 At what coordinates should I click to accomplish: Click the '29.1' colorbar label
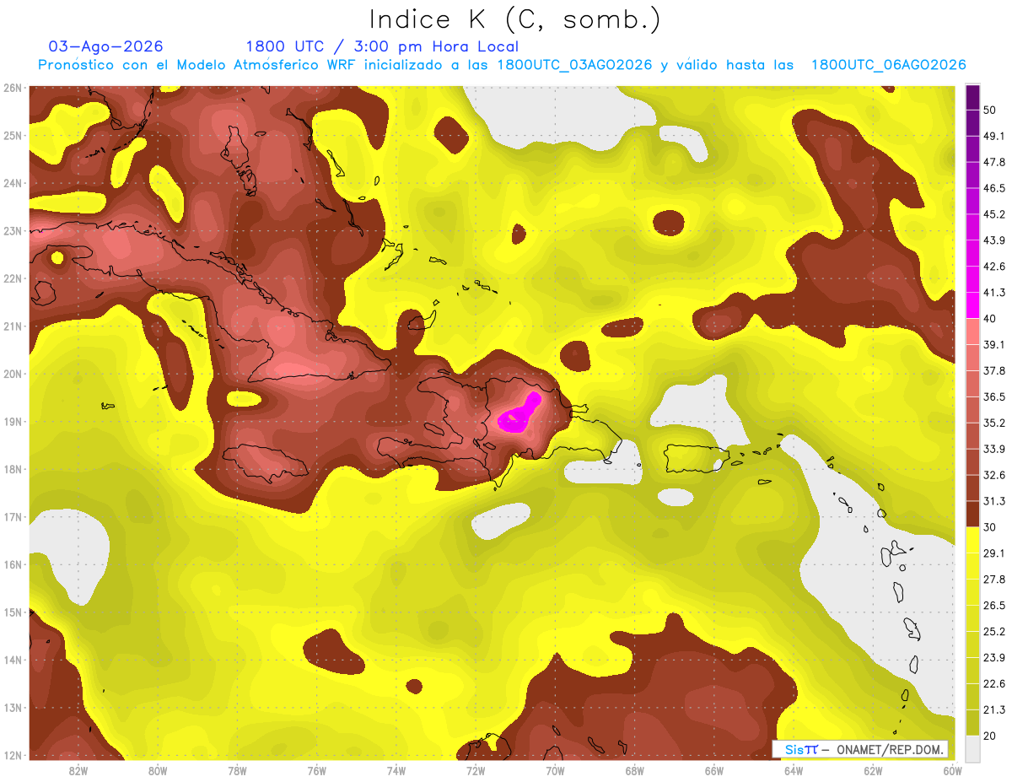pos(994,553)
